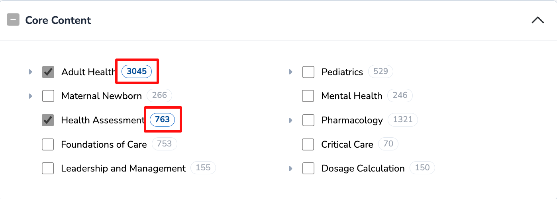Check the Maternal Newborn checkbox

coord(48,96)
